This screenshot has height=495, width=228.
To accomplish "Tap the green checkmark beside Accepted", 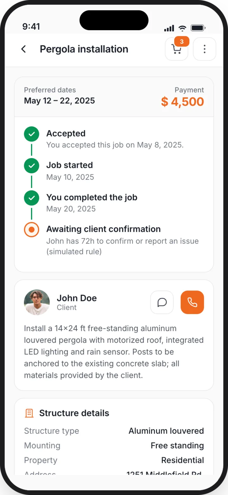I will 32,134.
